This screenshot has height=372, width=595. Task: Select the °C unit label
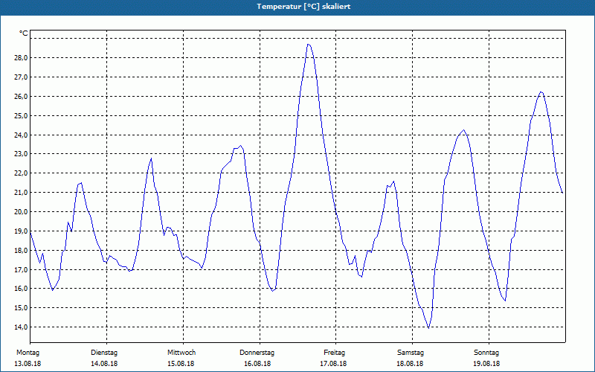pos(24,33)
